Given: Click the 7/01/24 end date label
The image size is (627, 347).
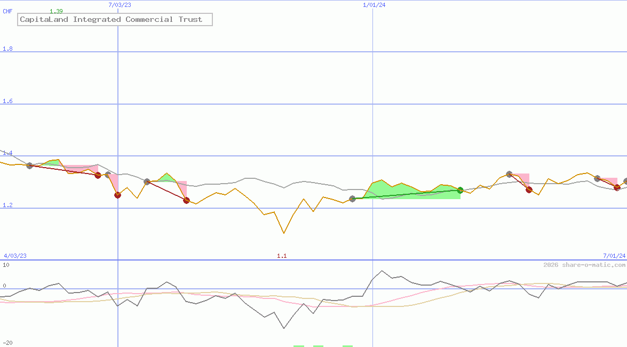Looking at the screenshot, I should [614, 256].
